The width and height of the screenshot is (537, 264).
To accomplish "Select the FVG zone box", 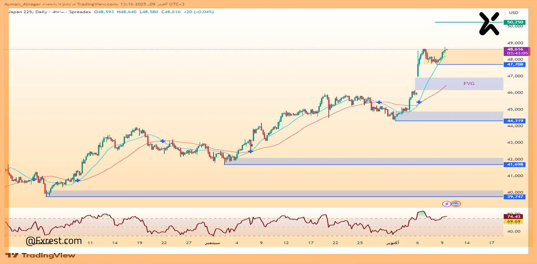I will coord(459,83).
